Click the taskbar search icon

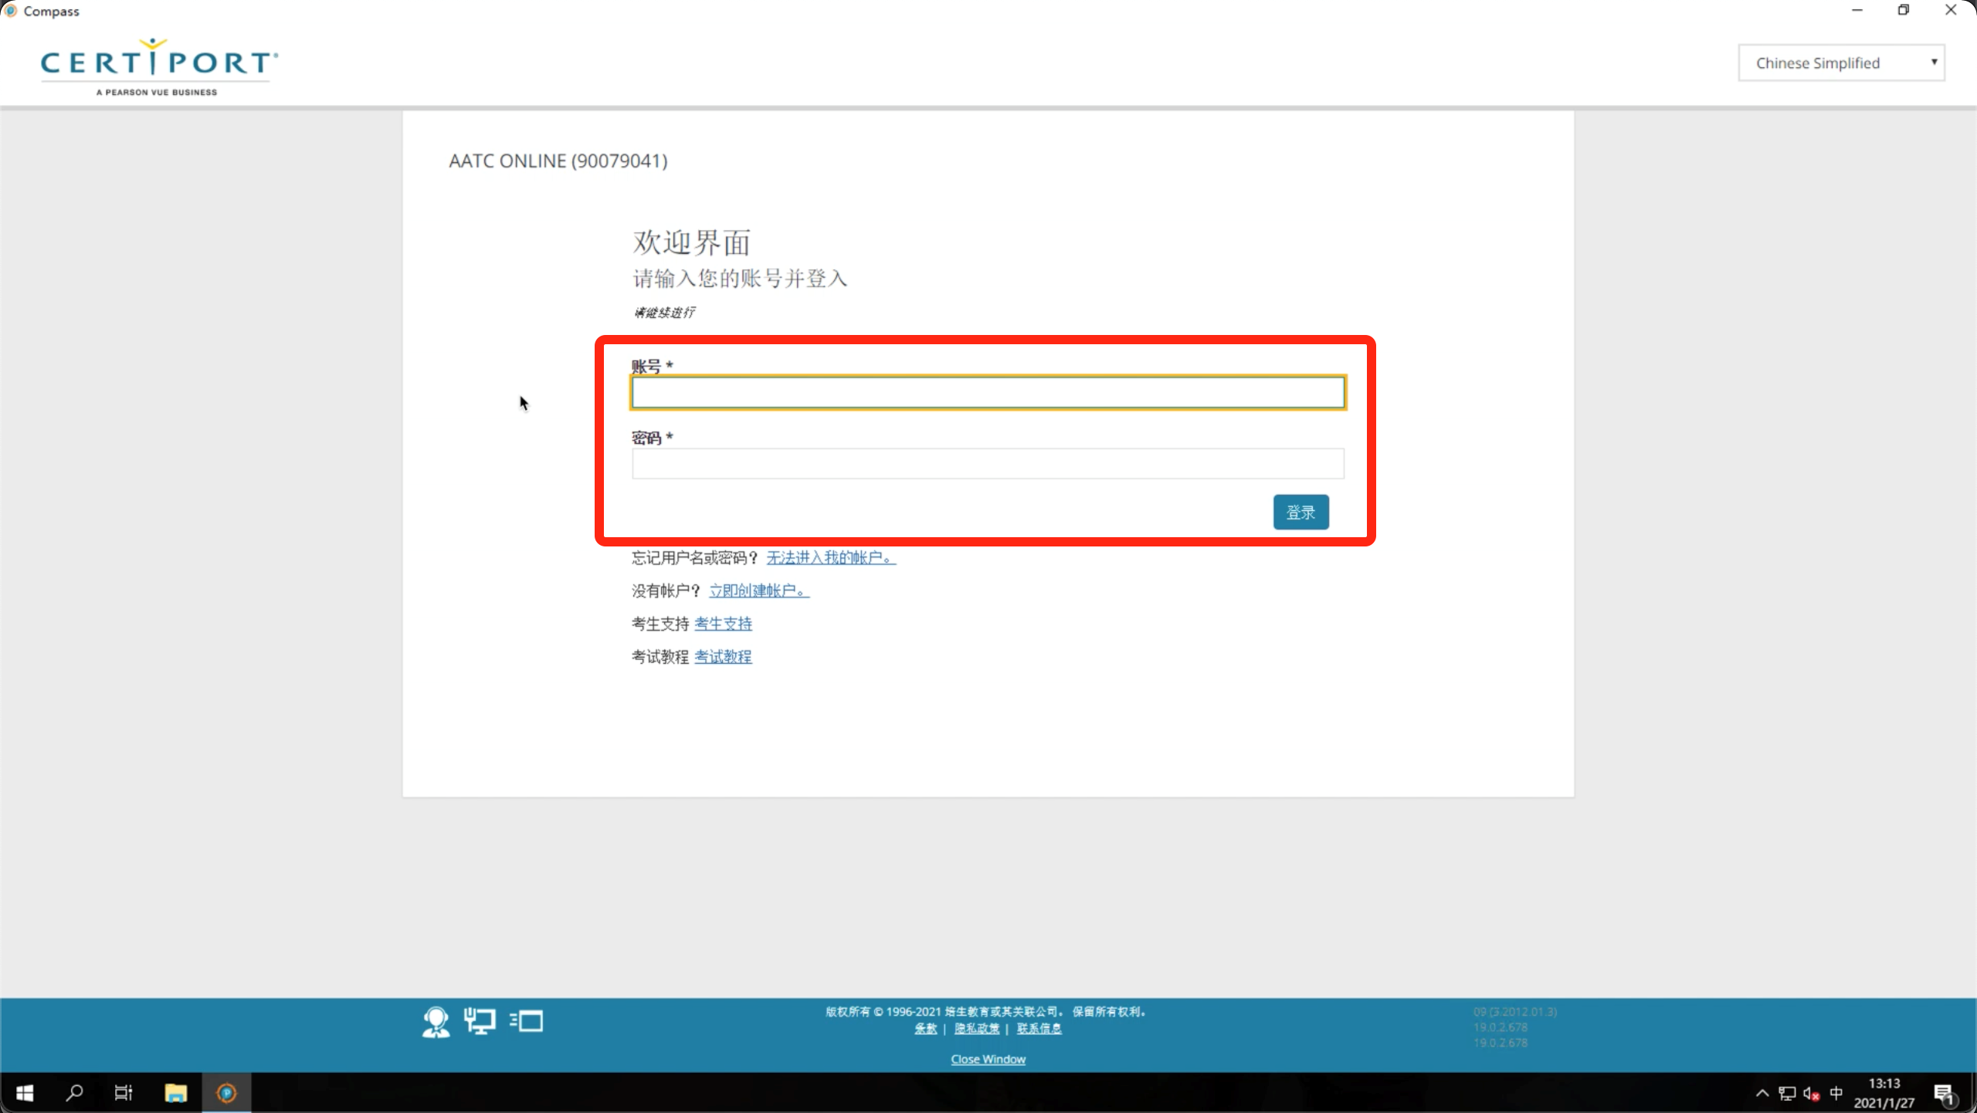click(x=75, y=1093)
